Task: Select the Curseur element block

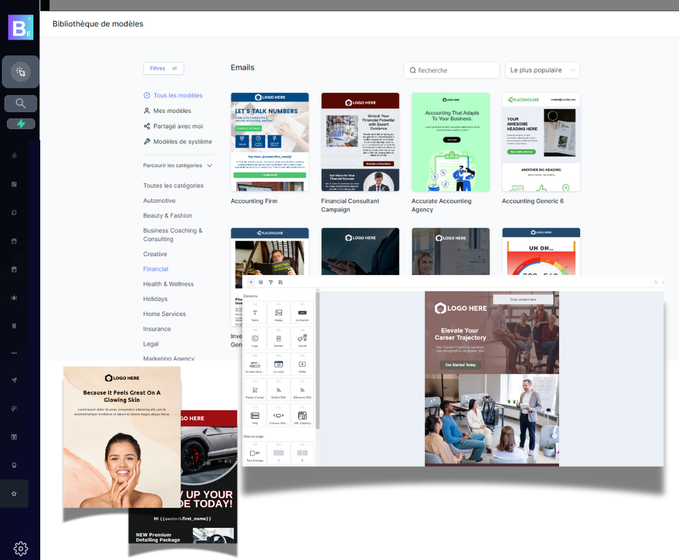Action: (279, 416)
